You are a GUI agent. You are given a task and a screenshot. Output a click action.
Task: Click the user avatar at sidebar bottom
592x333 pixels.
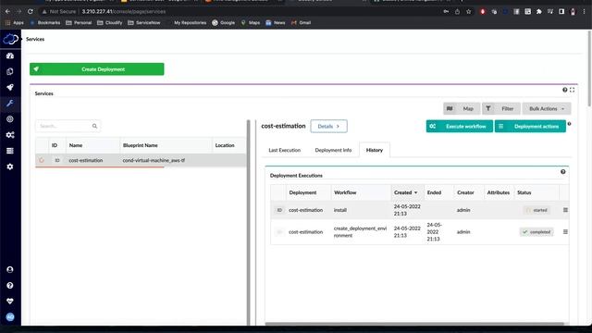10,317
